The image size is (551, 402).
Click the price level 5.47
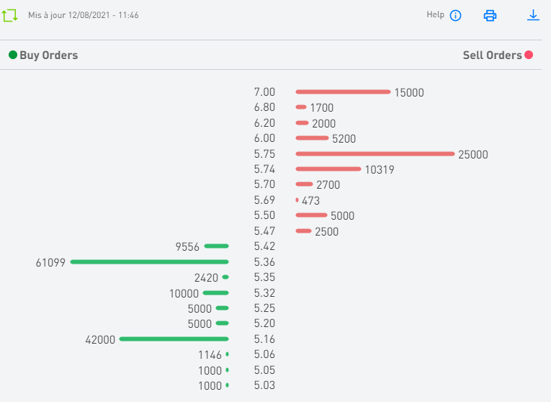pyautogui.click(x=264, y=231)
